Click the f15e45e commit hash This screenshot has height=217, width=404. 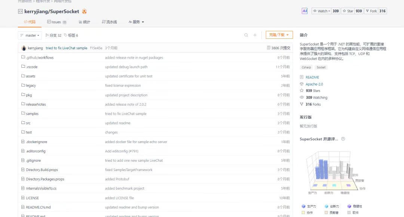(x=96, y=48)
